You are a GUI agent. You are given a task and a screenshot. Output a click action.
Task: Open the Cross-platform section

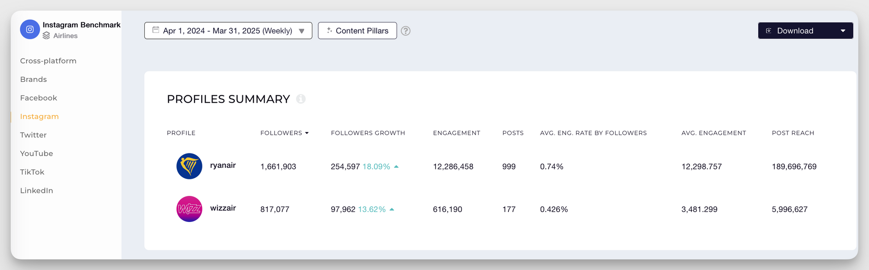tap(48, 61)
